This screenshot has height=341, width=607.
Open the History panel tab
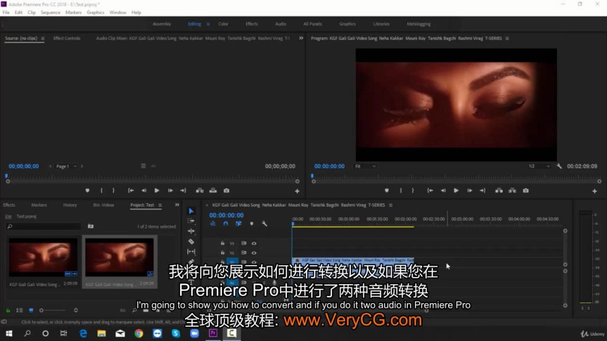tap(70, 205)
